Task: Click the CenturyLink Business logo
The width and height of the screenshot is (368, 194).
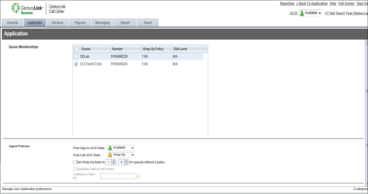Action: 27,9
